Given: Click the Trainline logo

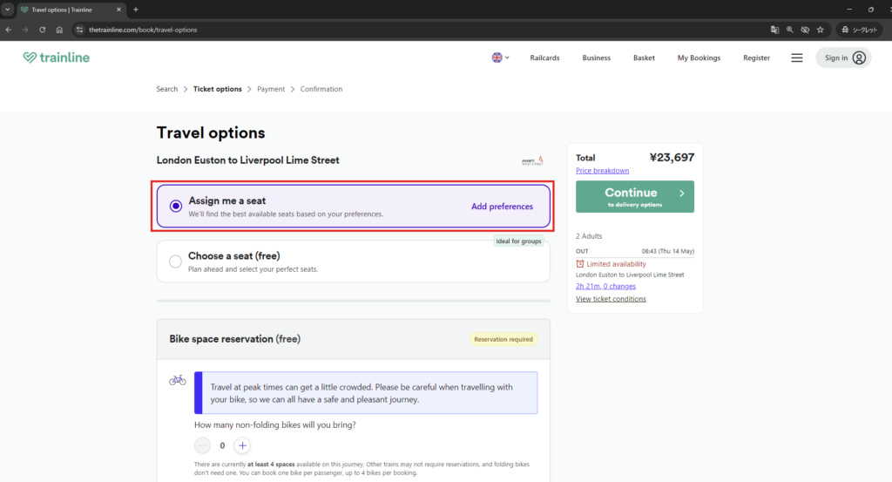Looking at the screenshot, I should click(x=57, y=58).
